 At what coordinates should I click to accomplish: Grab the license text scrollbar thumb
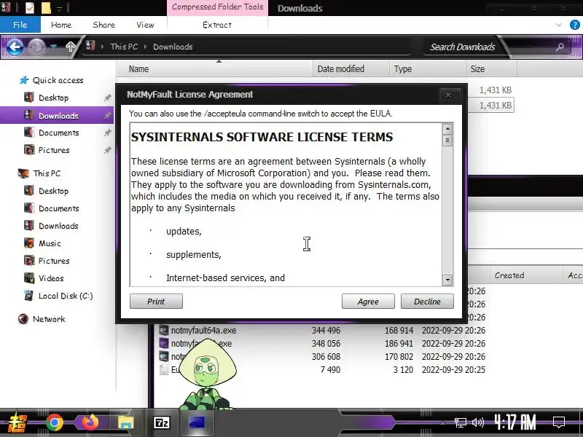(x=447, y=141)
